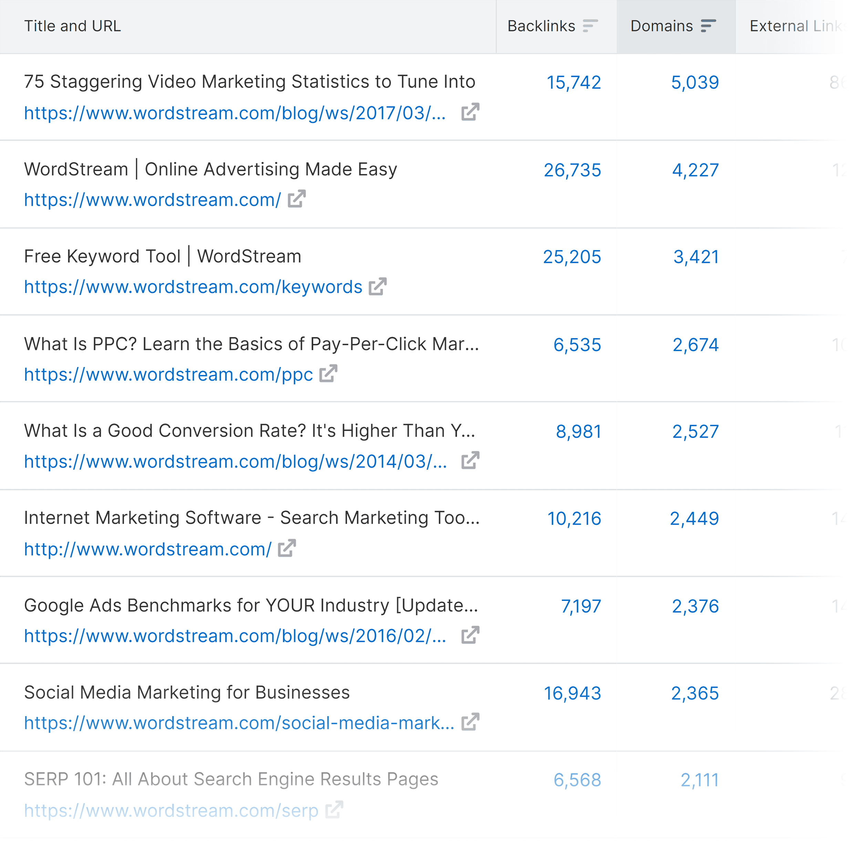
Task: Click the 16,943 backlinks for Social Media Marketing
Action: pyautogui.click(x=573, y=693)
